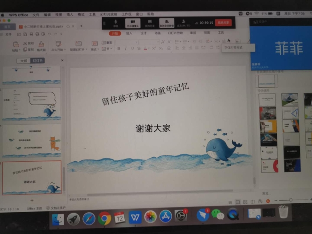The width and height of the screenshot is (312, 234).
Task: Open the Animation (动画) ribbon tab
Action: 157,33
